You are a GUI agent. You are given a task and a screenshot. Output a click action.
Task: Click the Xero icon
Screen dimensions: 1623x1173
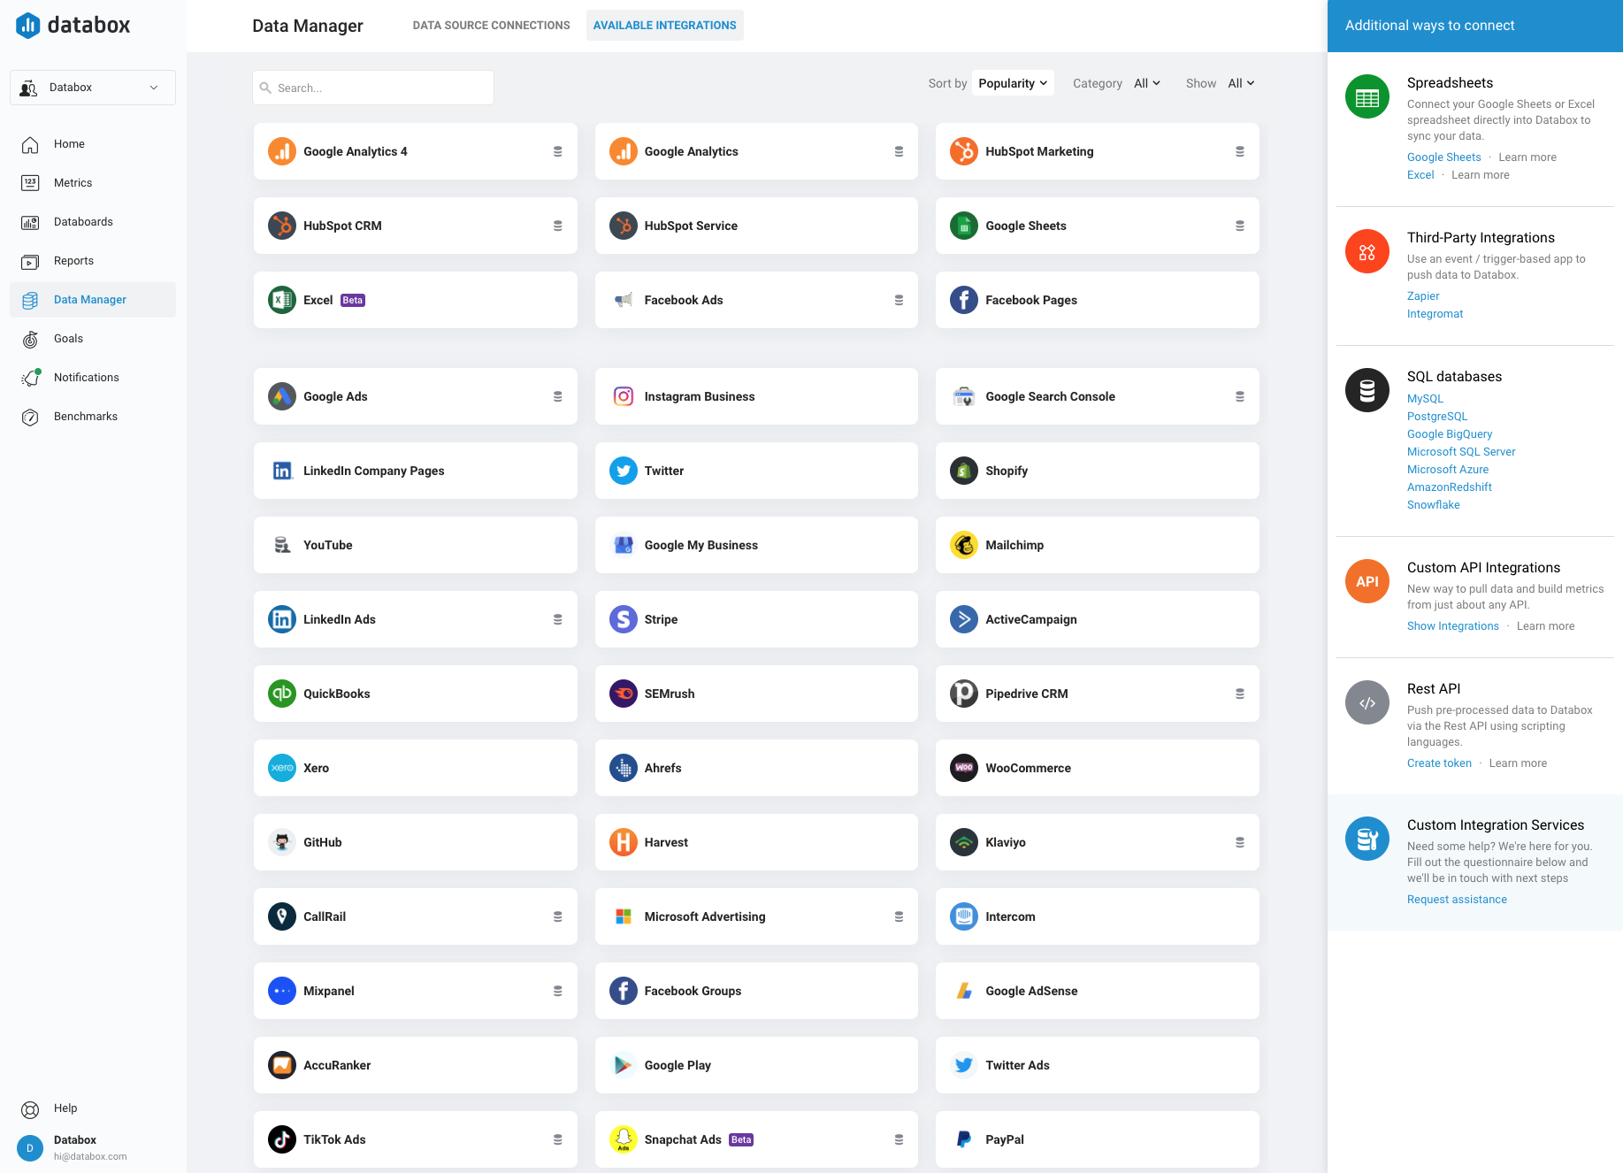(282, 768)
